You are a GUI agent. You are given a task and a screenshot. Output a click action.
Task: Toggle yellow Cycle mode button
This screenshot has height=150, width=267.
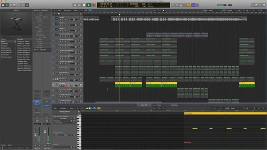click(x=188, y=5)
